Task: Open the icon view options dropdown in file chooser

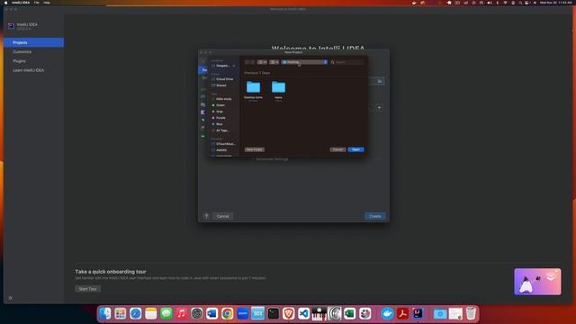Action: click(x=262, y=62)
